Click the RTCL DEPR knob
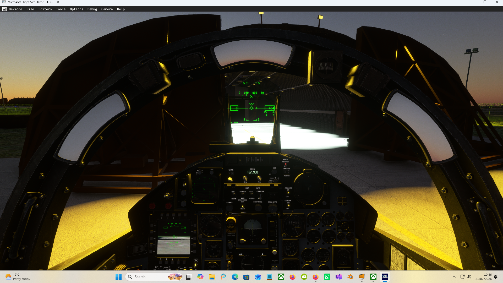This screenshot has height=283, width=503. click(x=273, y=208)
